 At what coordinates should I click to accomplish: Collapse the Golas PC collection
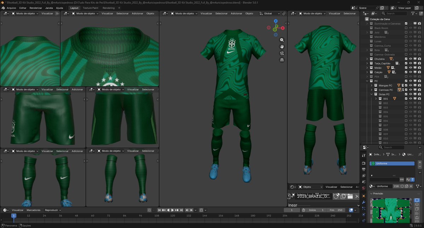tap(372, 94)
